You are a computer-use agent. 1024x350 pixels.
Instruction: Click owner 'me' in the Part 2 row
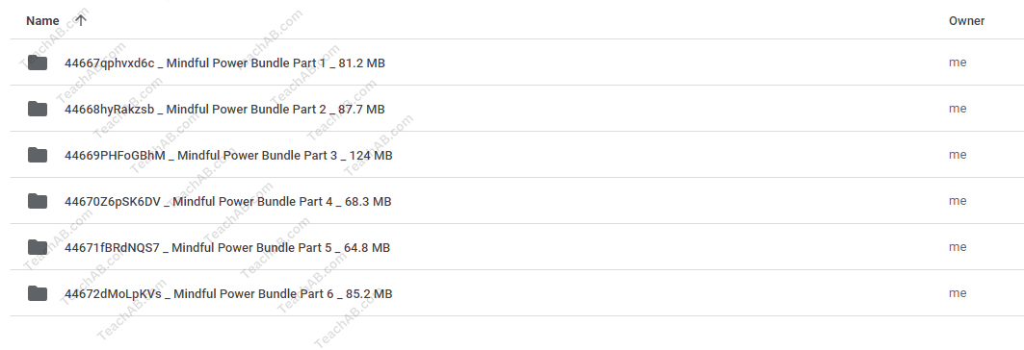click(958, 109)
